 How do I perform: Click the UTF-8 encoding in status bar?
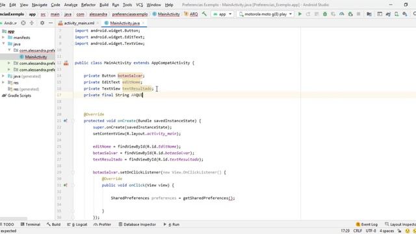(370, 231)
